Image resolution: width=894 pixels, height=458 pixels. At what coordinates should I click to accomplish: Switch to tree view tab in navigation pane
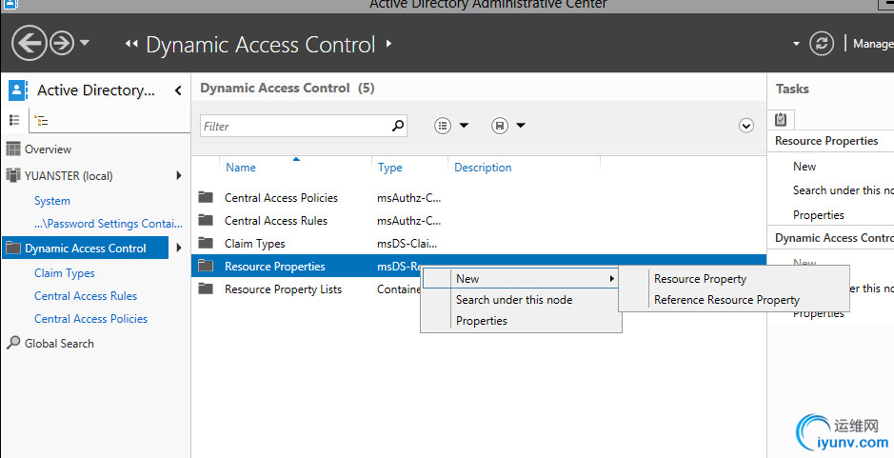[41, 120]
